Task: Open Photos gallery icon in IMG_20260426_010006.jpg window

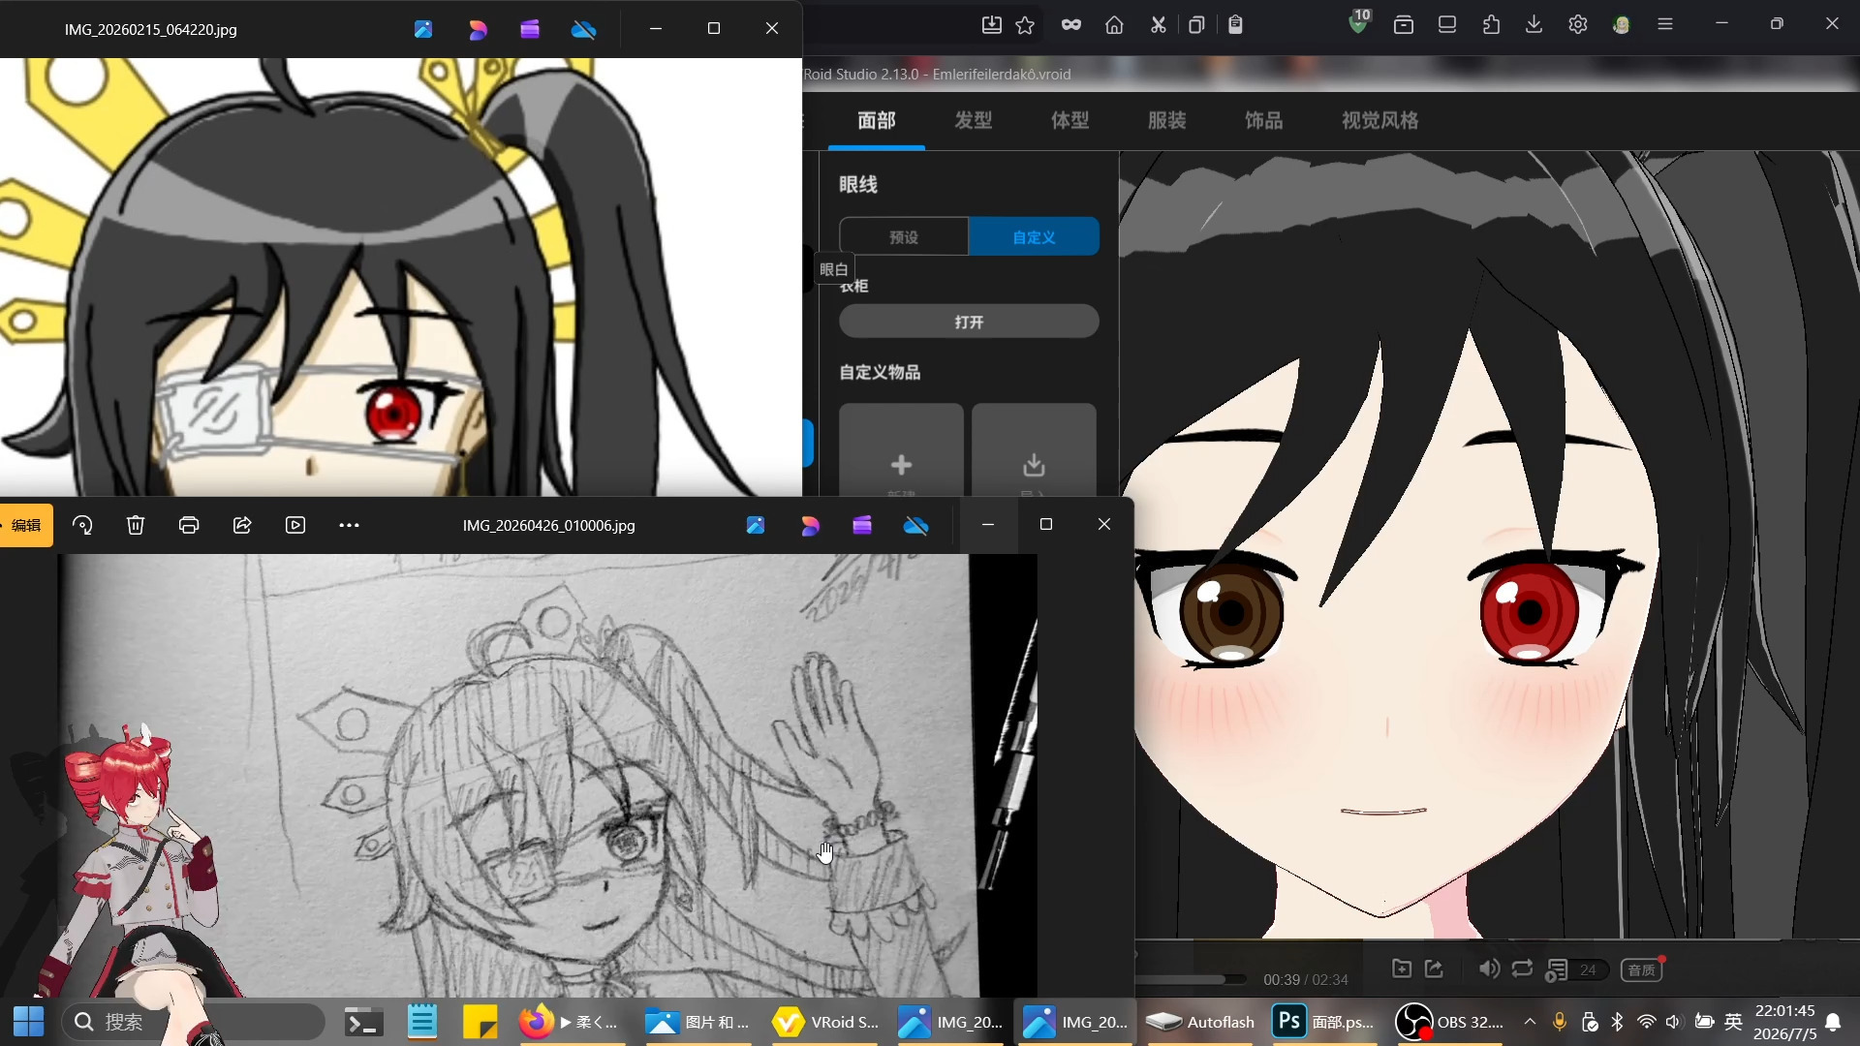Action: 756,525
